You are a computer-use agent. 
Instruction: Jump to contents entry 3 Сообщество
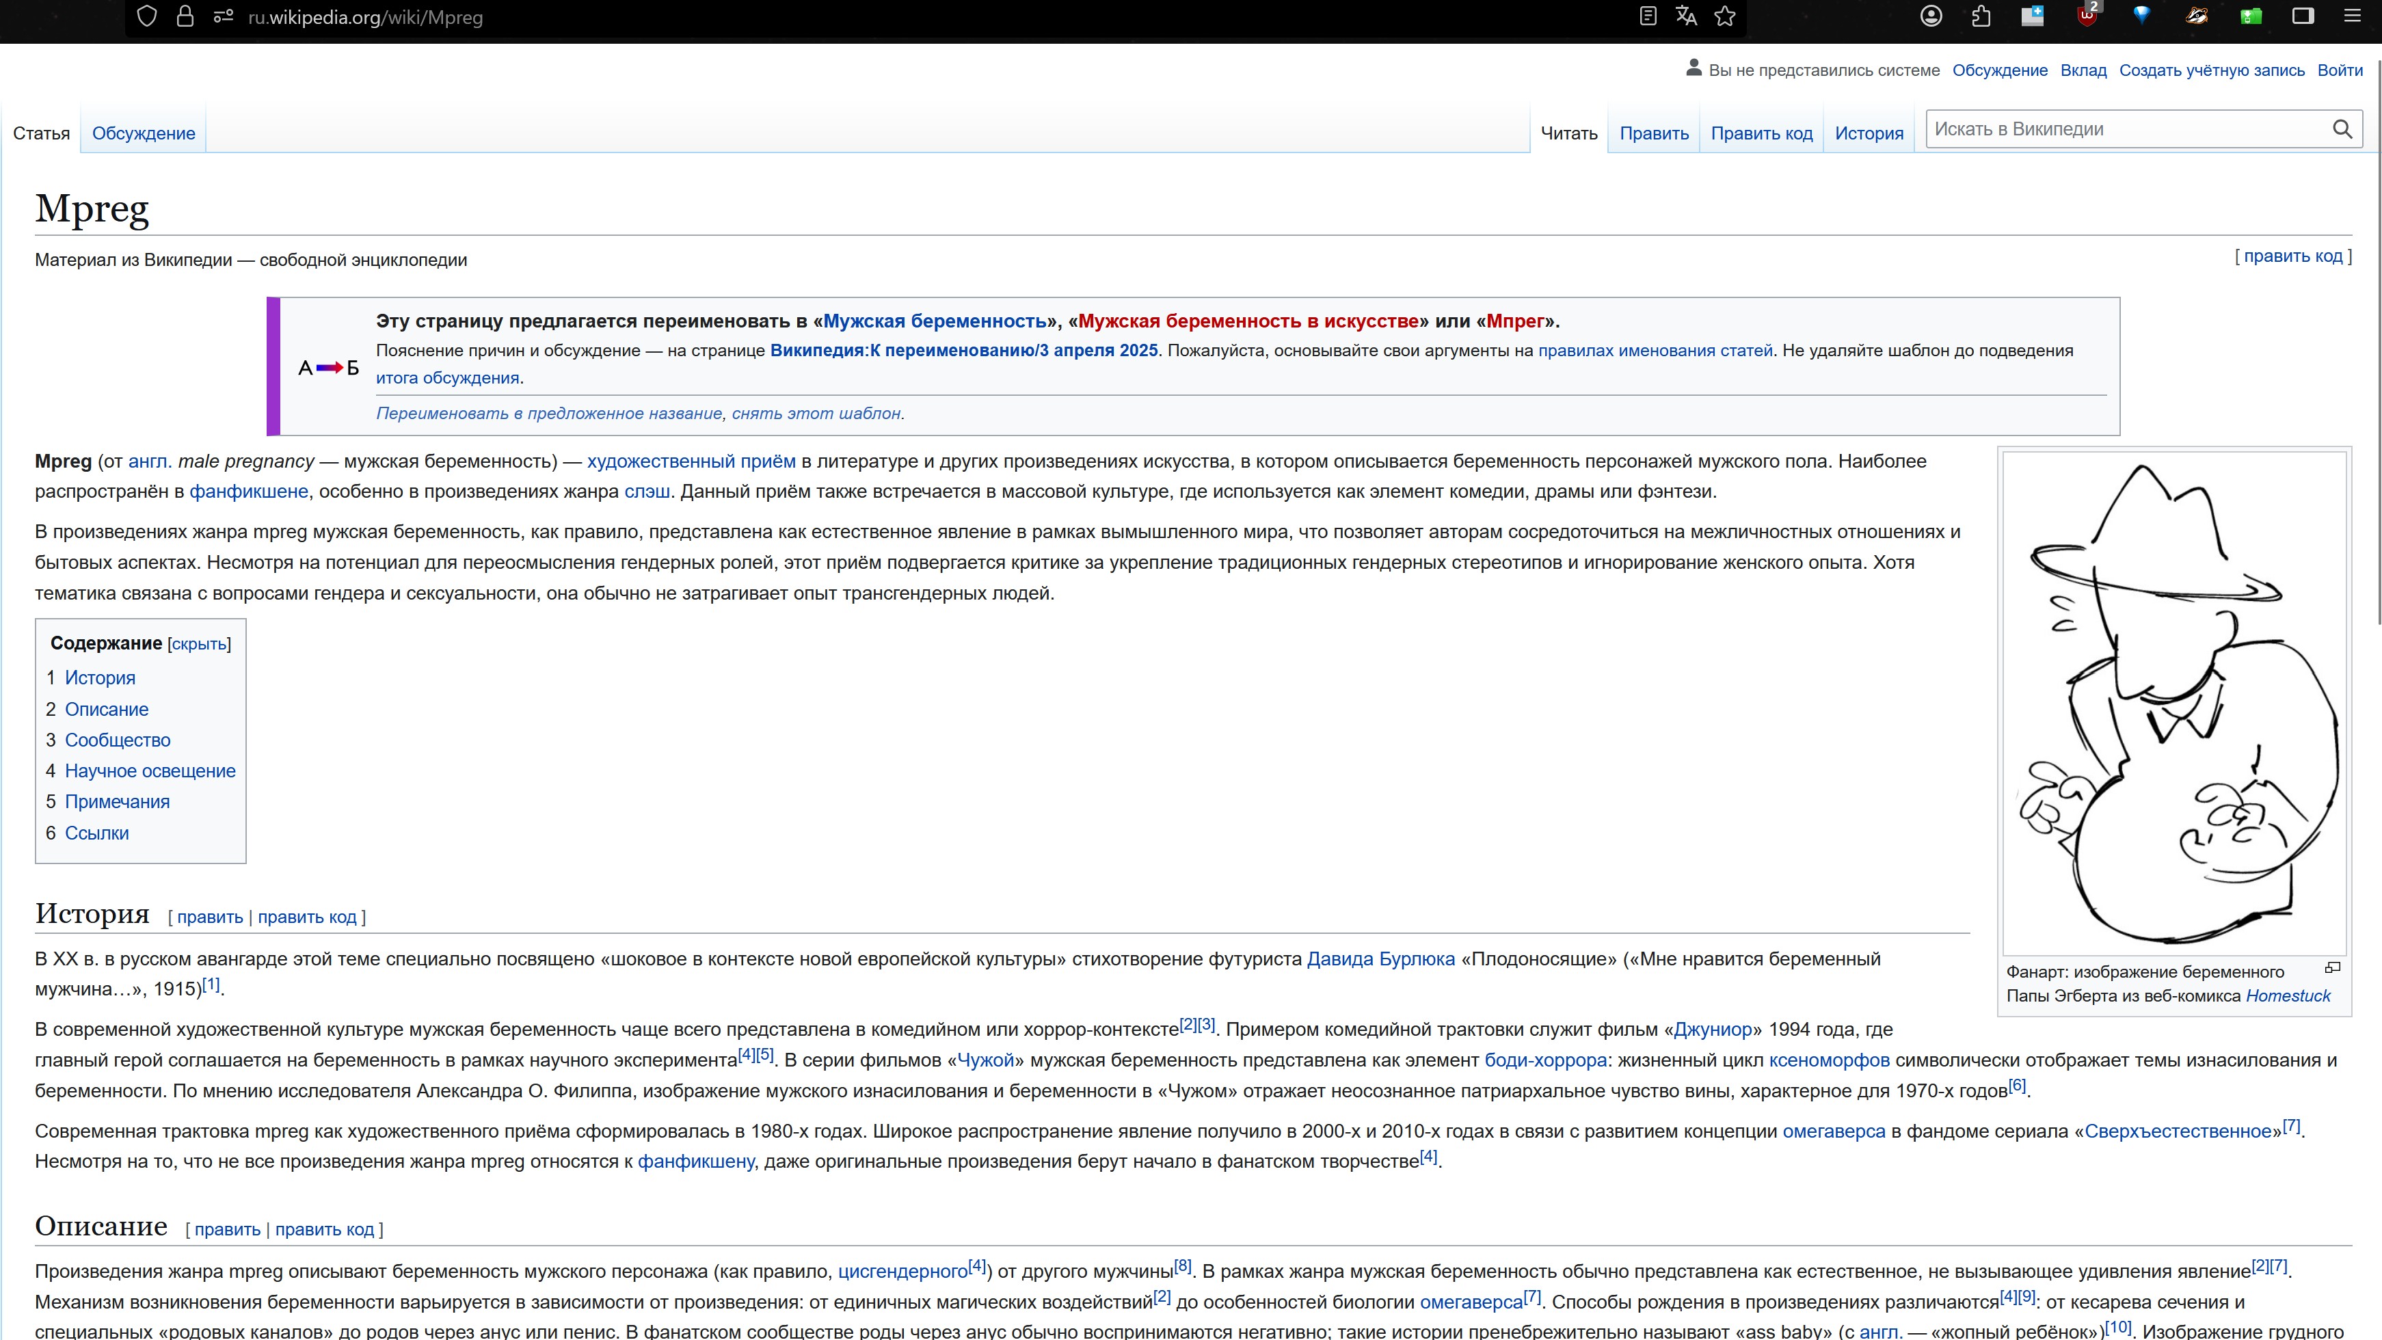118,740
